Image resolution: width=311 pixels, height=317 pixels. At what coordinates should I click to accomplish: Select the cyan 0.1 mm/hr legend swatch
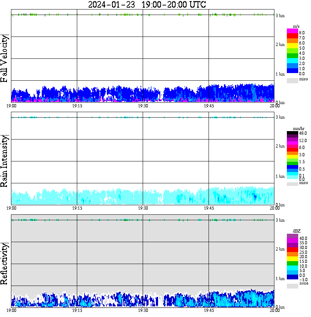click(x=292, y=174)
